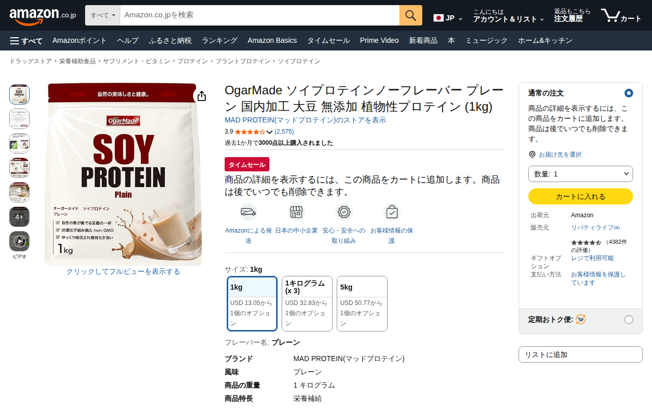
Task: Choose the 1kg size option
Action: (252, 304)
